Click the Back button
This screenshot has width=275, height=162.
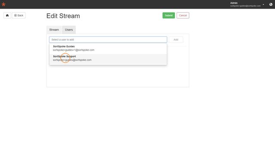pos(19,15)
